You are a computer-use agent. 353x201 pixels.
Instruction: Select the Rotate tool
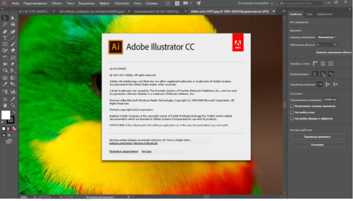5,57
